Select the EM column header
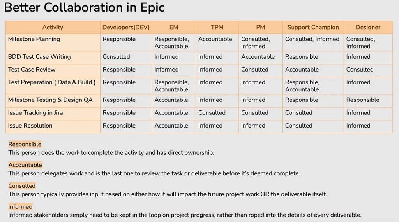This screenshot has height=222, width=399. tap(174, 27)
